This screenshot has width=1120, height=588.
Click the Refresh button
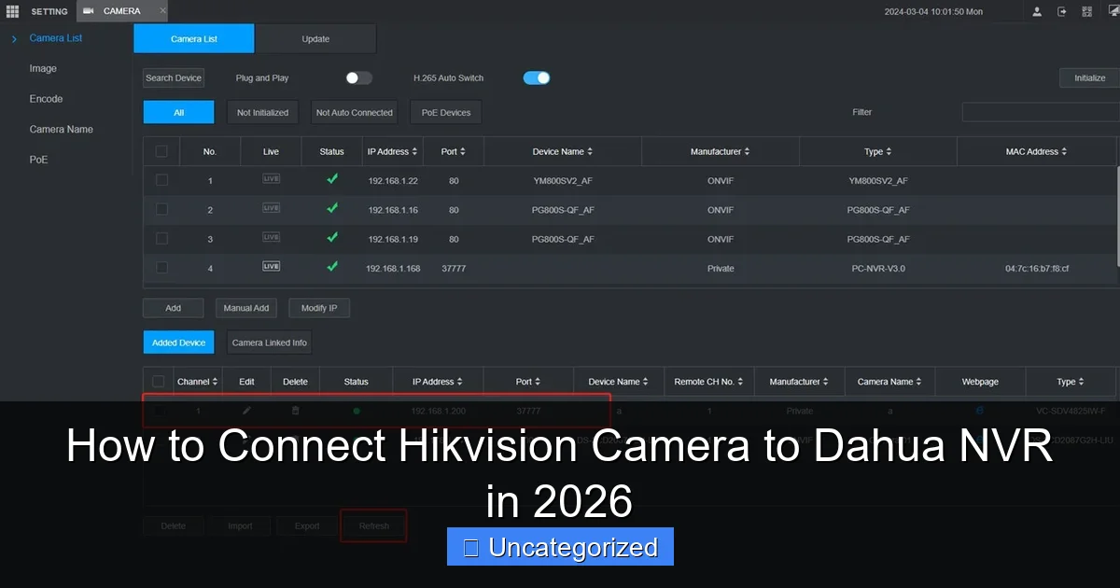(373, 525)
